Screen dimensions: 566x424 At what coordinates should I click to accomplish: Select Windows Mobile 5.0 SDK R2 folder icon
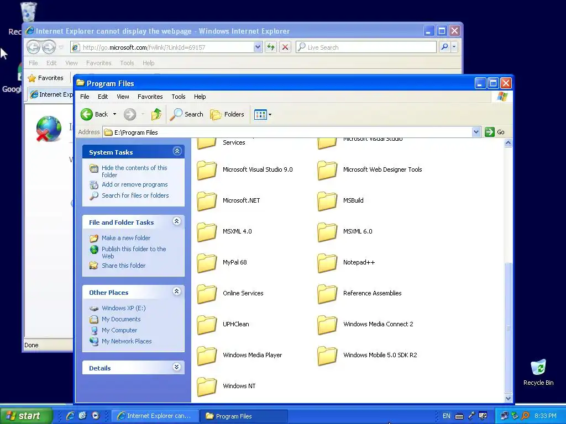click(327, 356)
